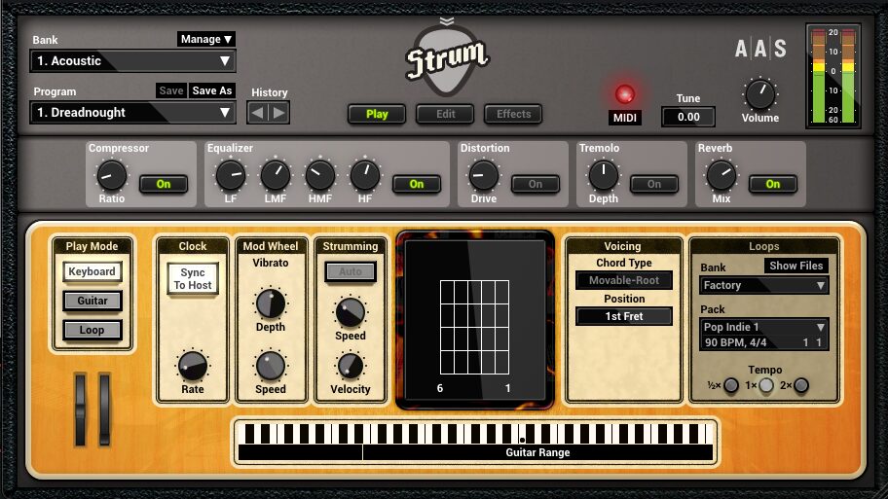Enable the Distortion On button
This screenshot has width=888, height=499.
[536, 184]
